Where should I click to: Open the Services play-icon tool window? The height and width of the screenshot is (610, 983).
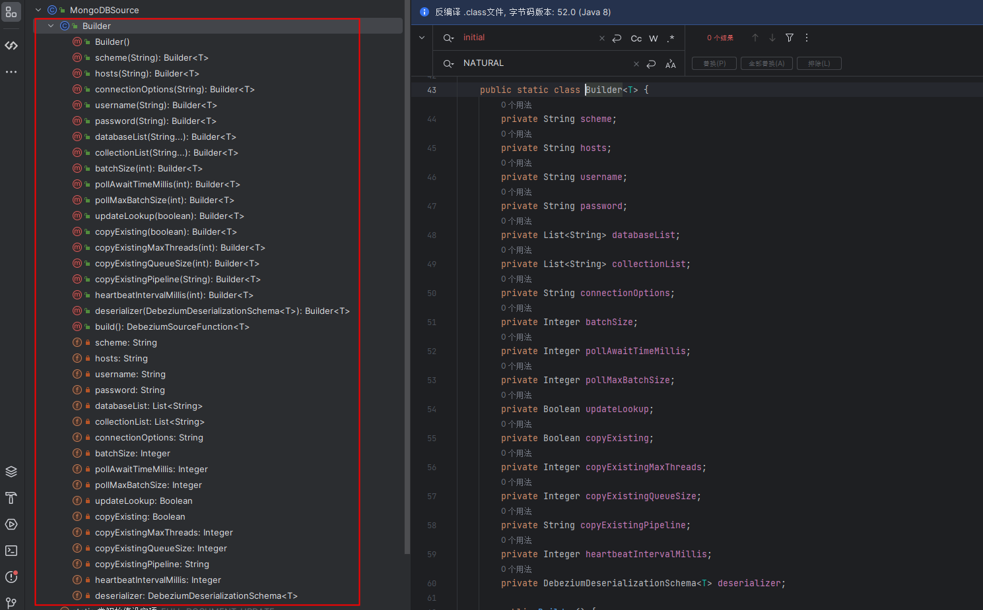pos(11,524)
